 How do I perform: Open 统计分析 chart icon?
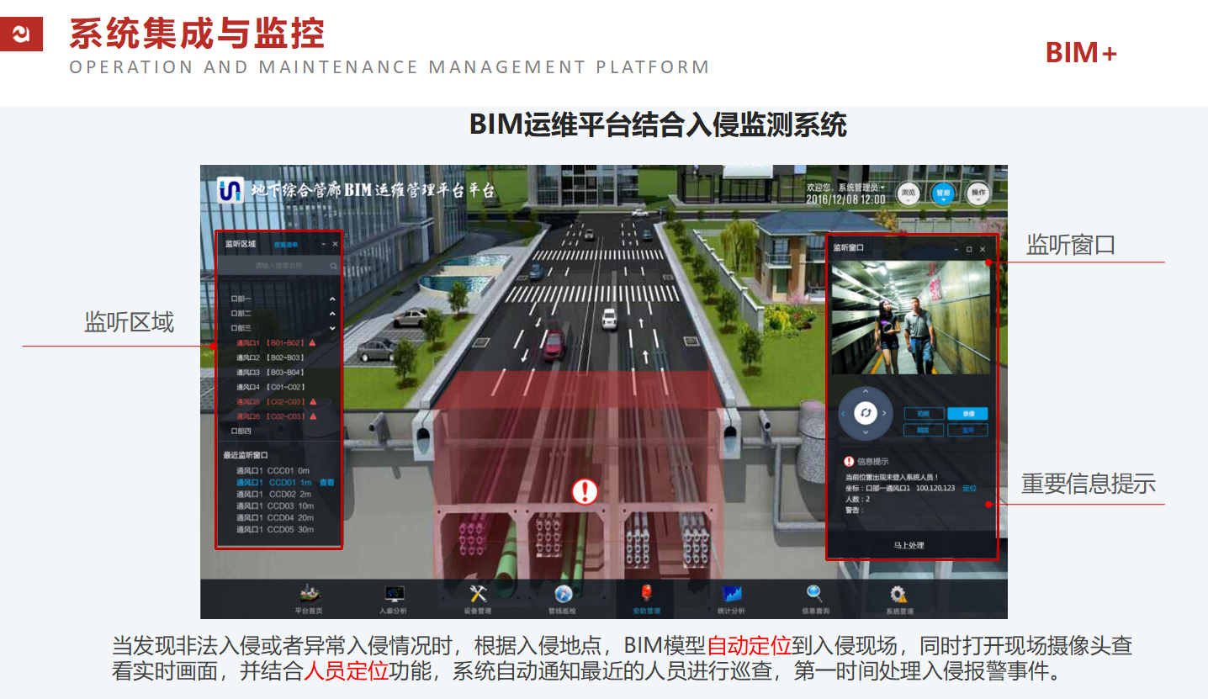pyautogui.click(x=731, y=596)
